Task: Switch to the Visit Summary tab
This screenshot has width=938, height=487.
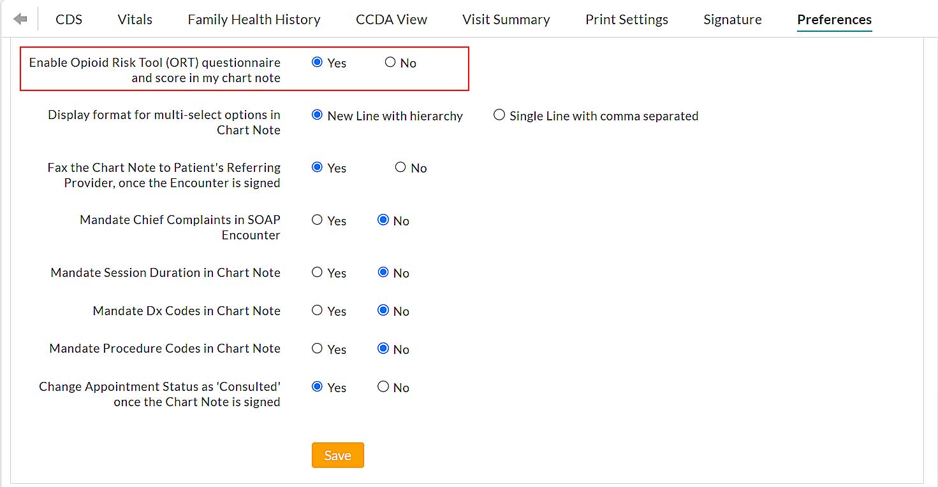Action: [506, 19]
